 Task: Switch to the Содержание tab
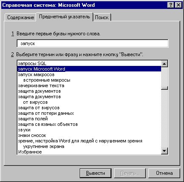(20, 17)
